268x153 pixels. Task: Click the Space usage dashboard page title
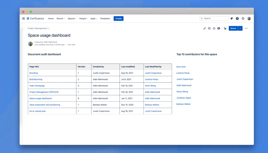pos(49,35)
